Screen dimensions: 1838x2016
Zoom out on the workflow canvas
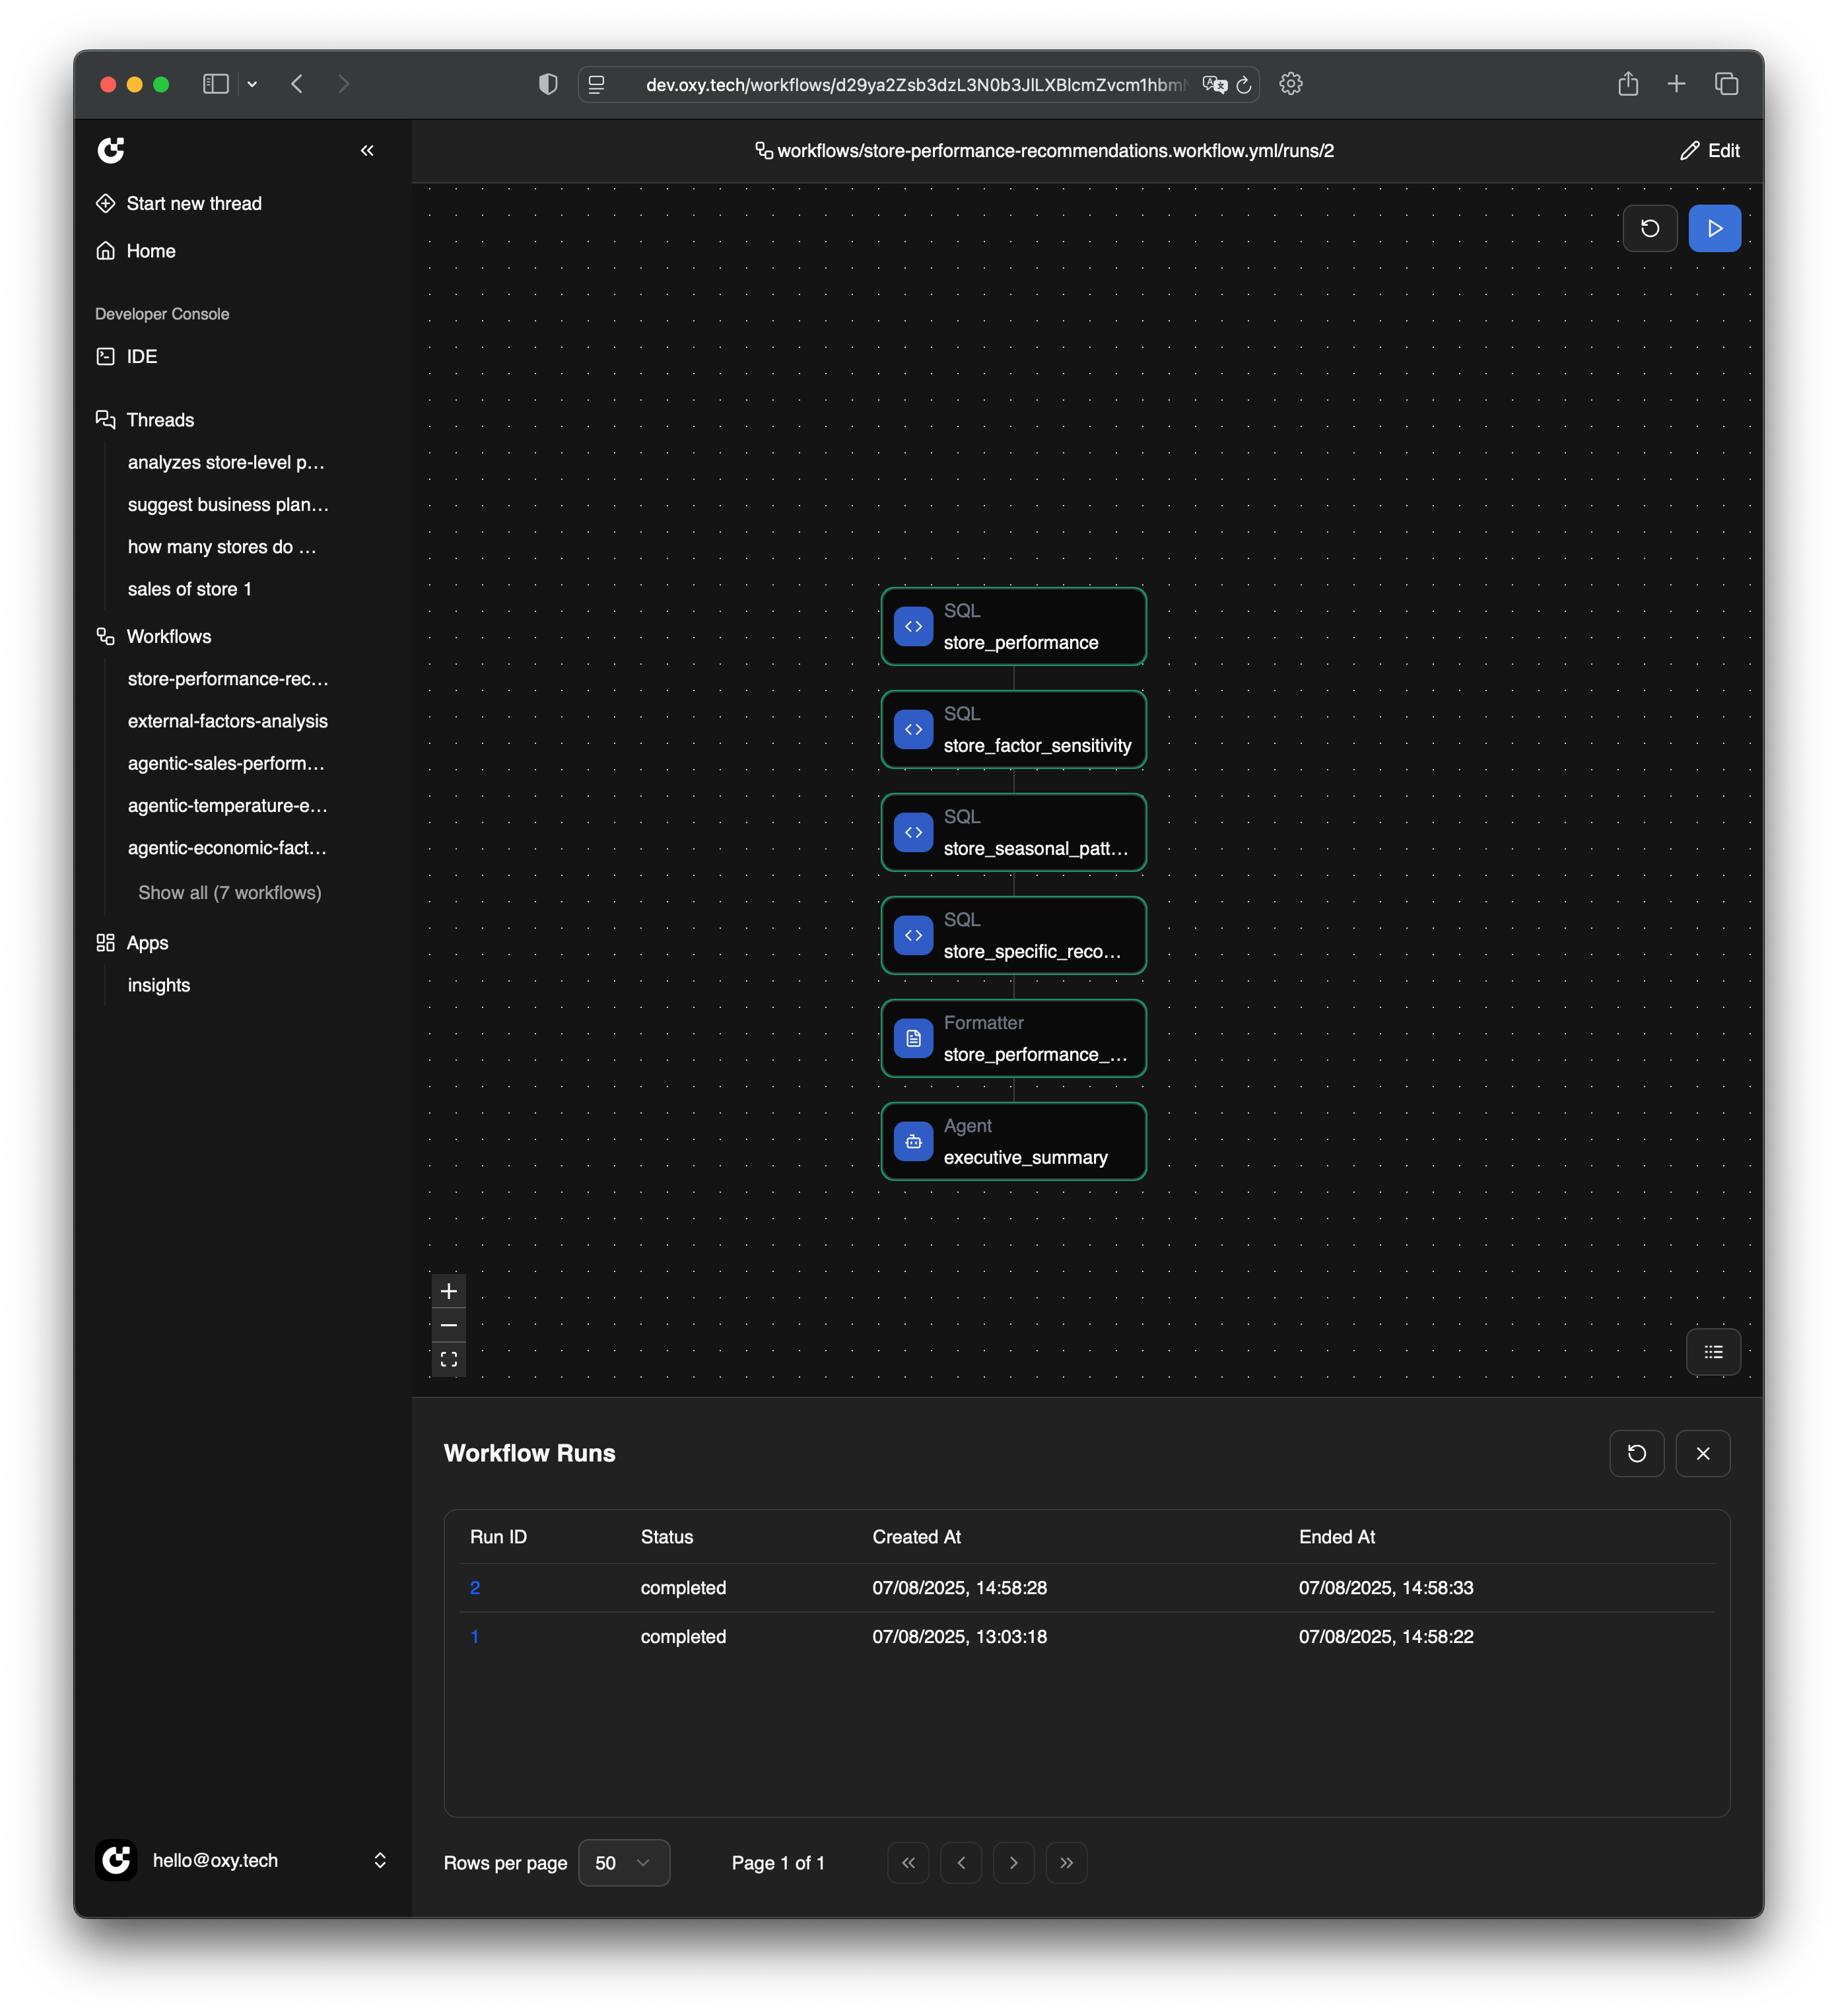pyautogui.click(x=449, y=1325)
